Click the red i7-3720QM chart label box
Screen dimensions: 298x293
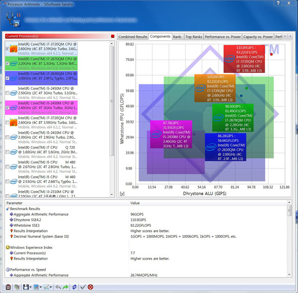[x=244, y=59]
